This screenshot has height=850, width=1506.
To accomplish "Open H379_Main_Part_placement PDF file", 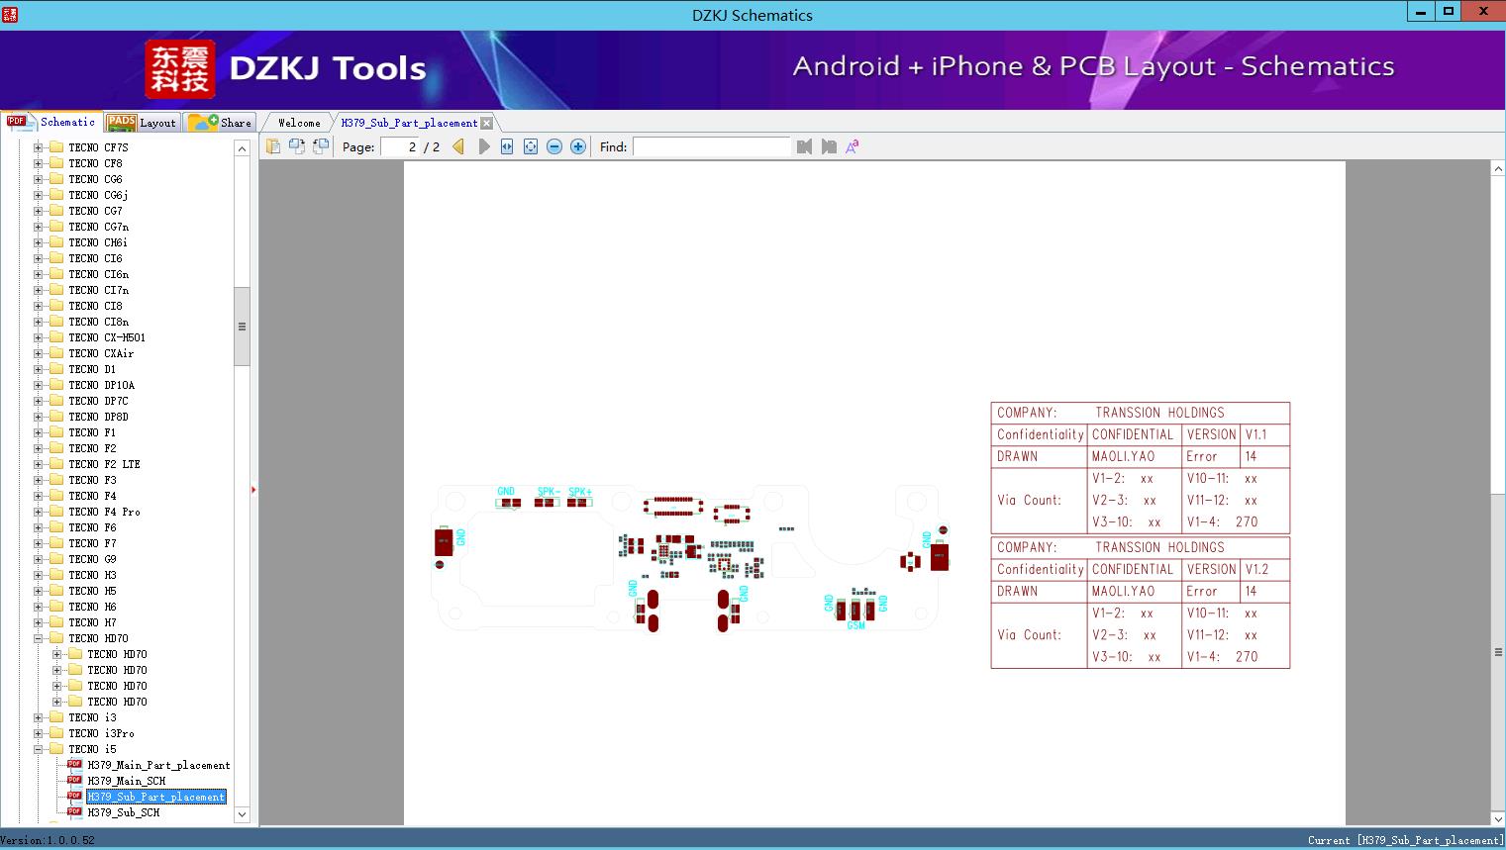I will tap(158, 765).
